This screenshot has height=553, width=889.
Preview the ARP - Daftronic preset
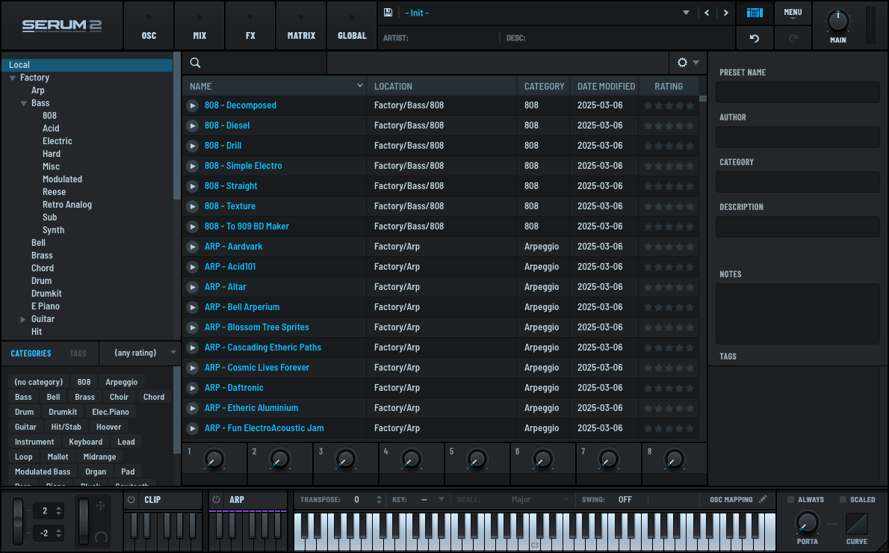point(193,388)
